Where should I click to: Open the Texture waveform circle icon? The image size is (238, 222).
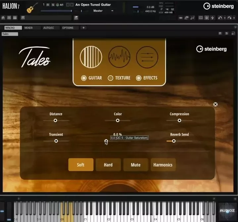click(x=119, y=57)
